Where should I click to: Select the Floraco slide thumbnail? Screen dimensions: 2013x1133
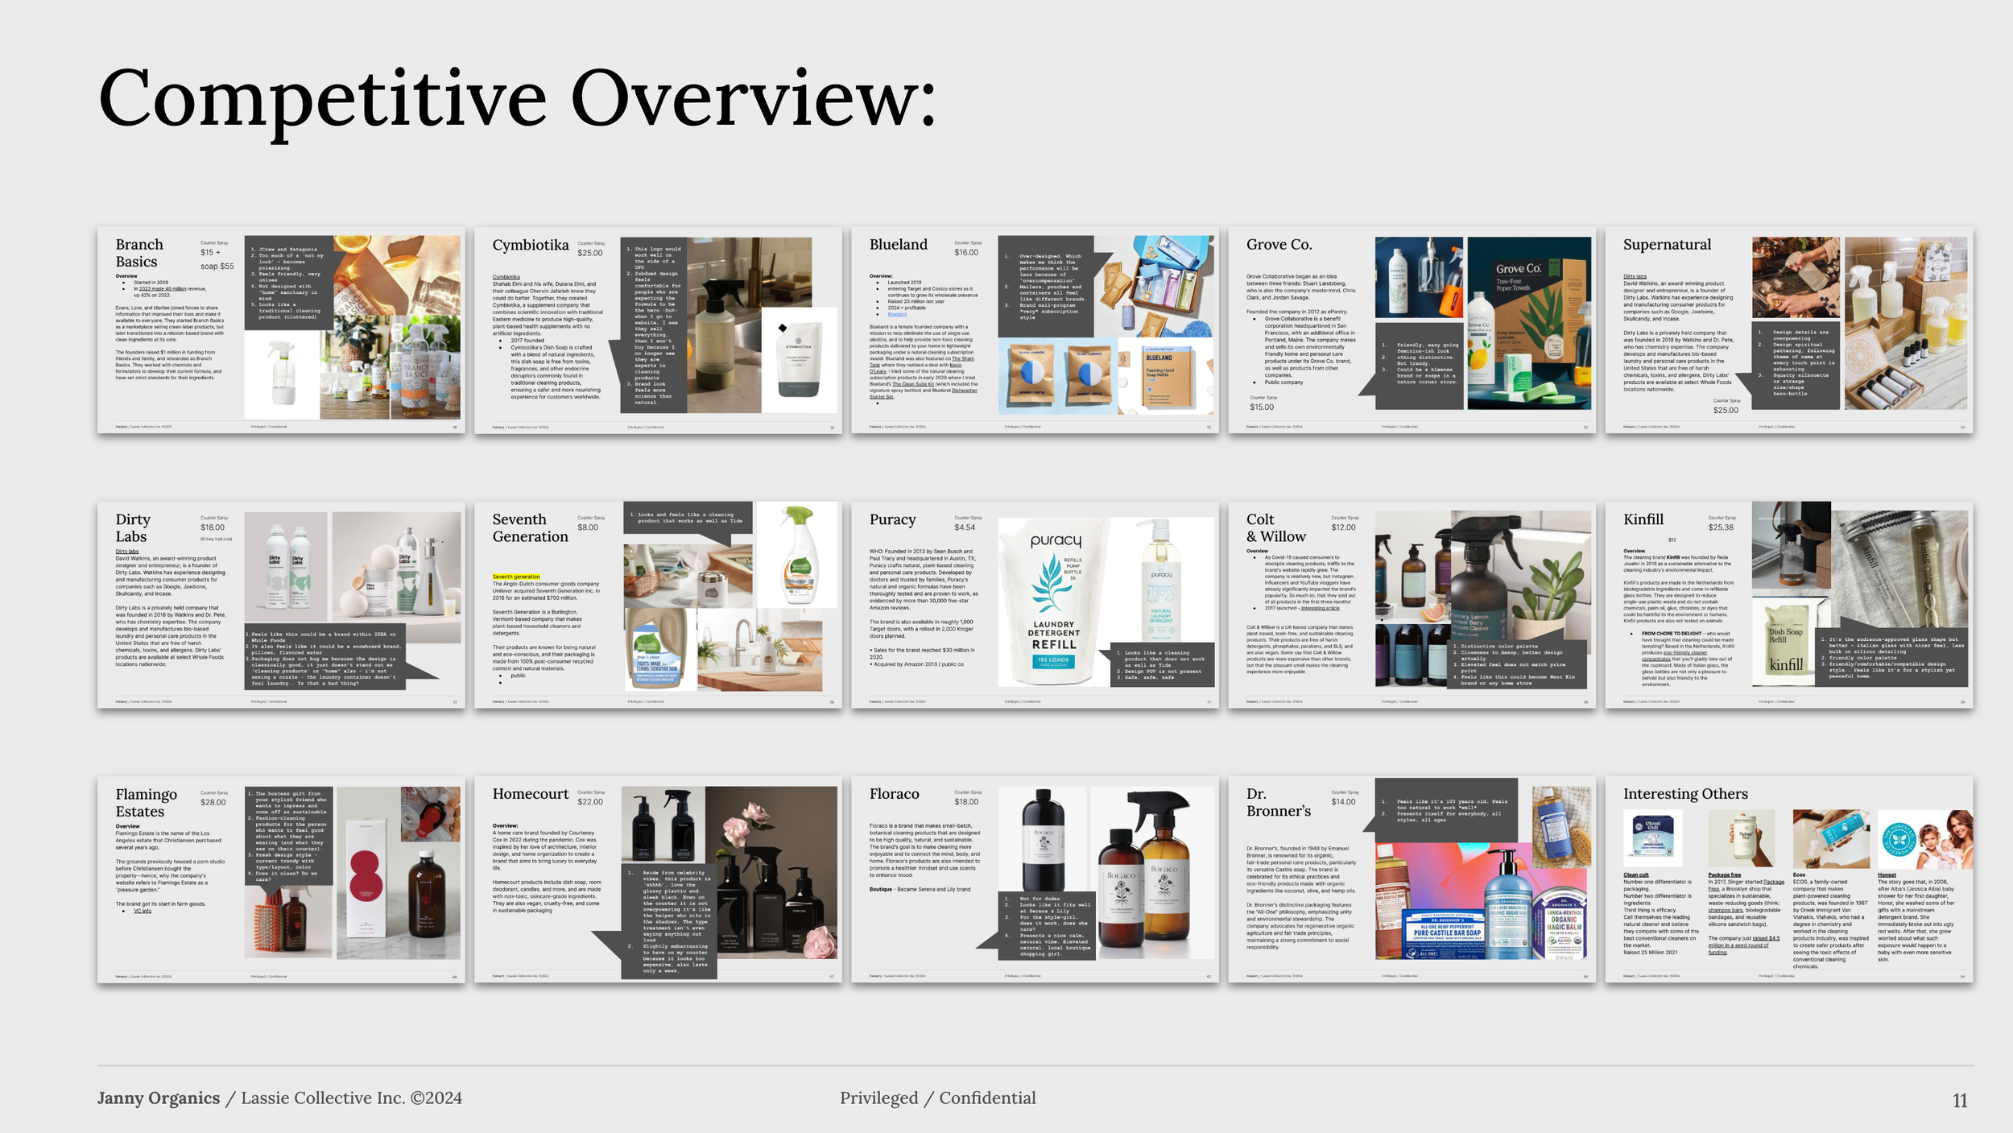click(1035, 879)
